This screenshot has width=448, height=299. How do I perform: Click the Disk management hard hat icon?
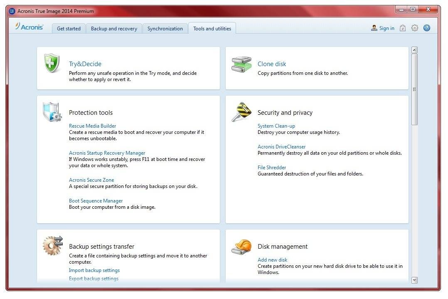241,247
